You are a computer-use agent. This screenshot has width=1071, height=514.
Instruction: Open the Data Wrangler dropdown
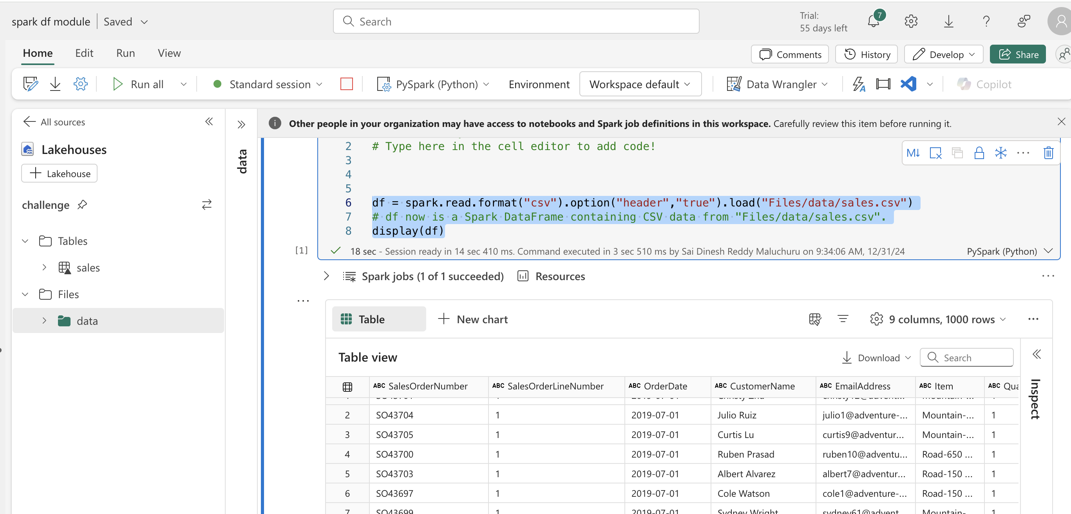[x=825, y=84]
